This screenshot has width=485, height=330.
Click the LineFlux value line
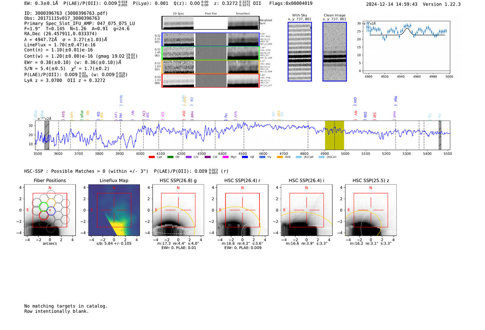coord(60,45)
